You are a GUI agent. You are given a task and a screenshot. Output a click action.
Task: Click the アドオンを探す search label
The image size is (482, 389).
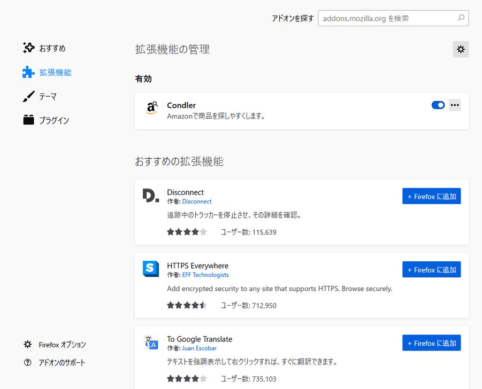(x=293, y=18)
